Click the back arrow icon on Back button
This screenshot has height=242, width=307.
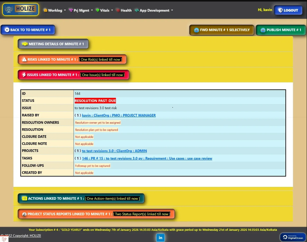click(x=7, y=30)
